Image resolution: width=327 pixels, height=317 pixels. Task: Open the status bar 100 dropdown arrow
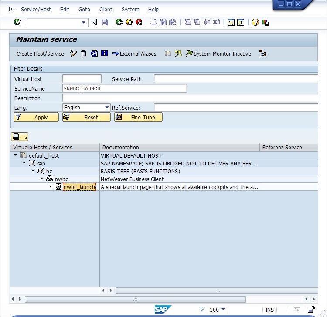point(223,309)
